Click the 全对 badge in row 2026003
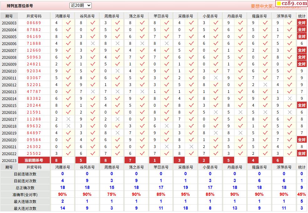Viewport: 308px width, 213px height. tap(301, 23)
